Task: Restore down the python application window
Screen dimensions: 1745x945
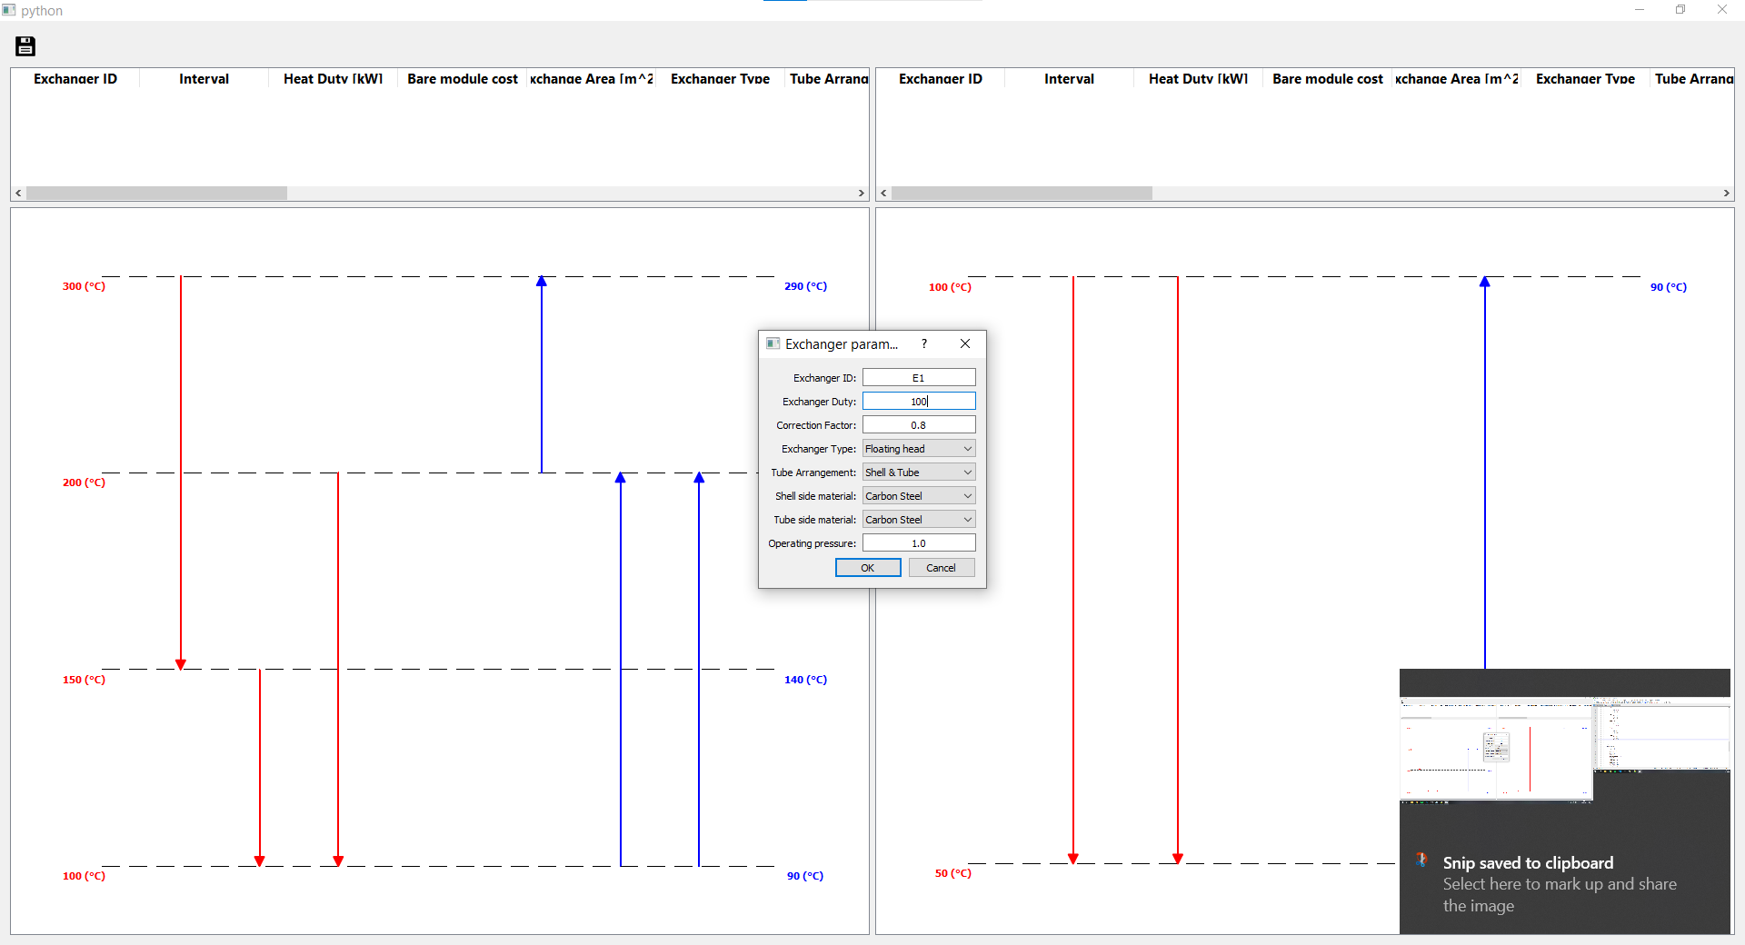Action: click(1680, 10)
